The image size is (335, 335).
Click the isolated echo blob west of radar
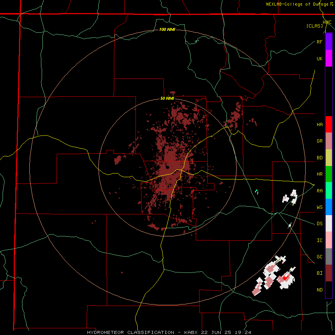point(118,160)
